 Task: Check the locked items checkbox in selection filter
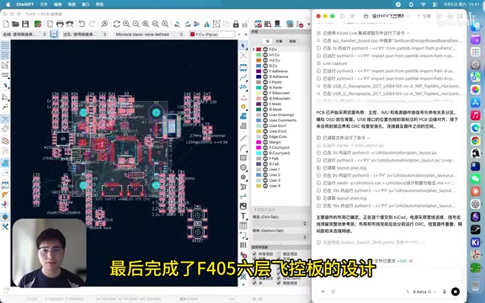pos(280,254)
